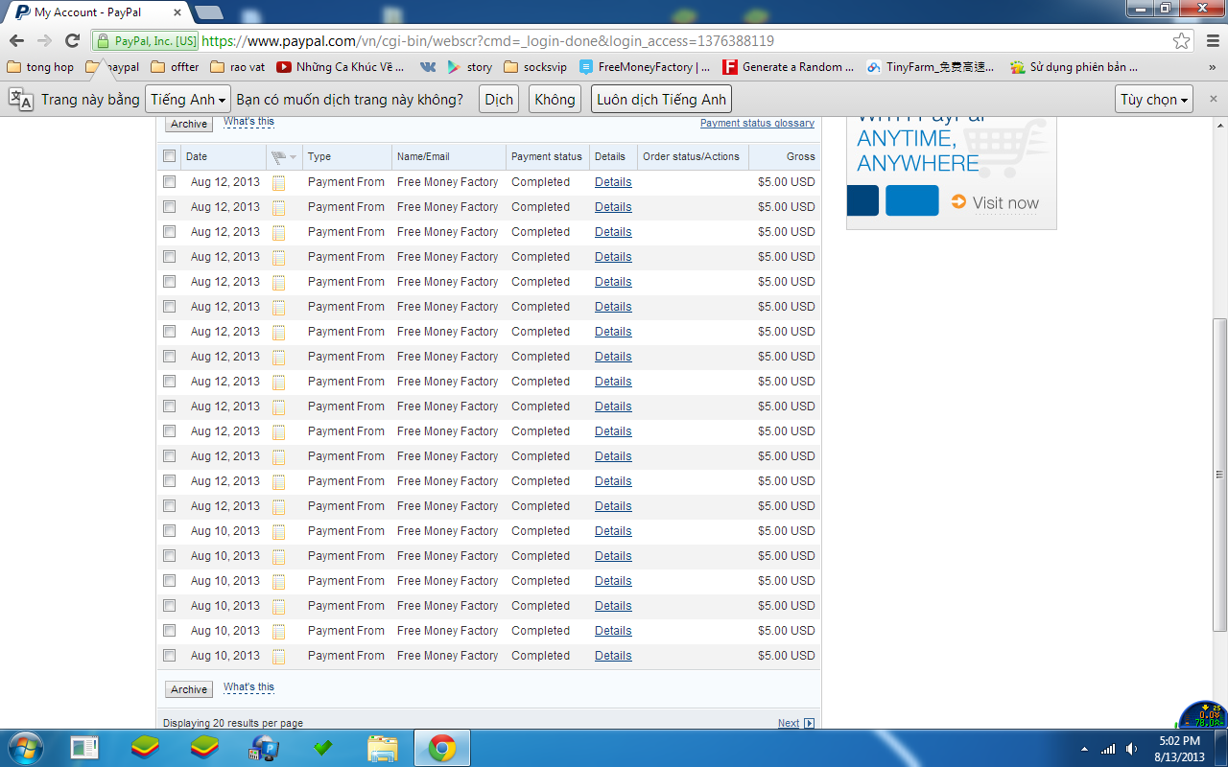Click the Dịch translate button

pyautogui.click(x=499, y=100)
